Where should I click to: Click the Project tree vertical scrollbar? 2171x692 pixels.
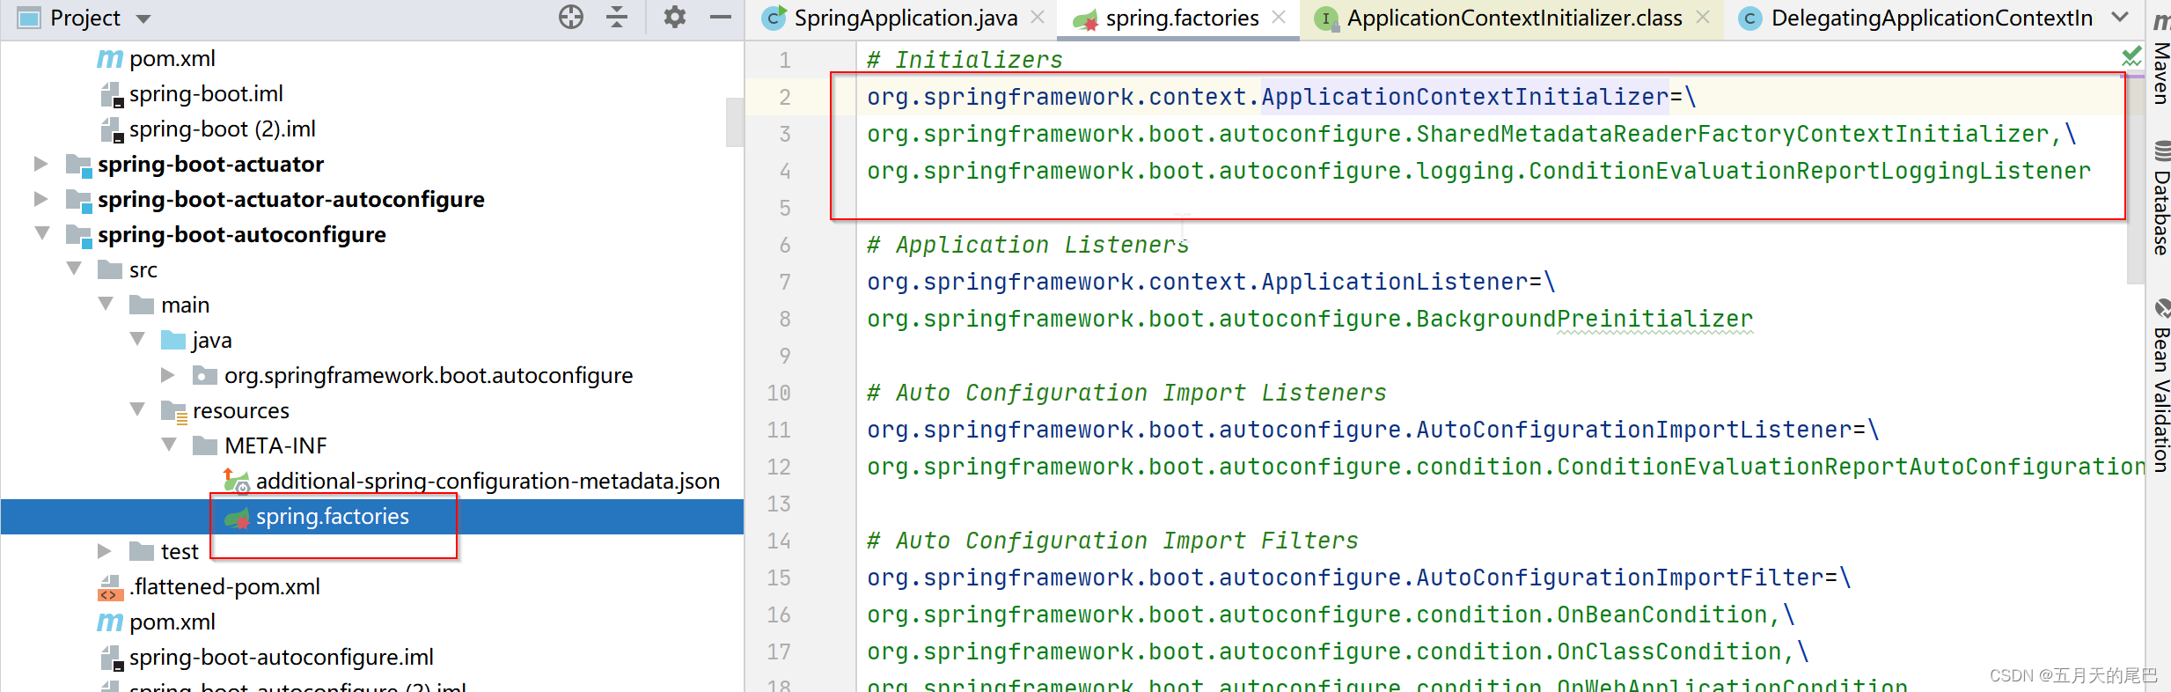click(735, 121)
